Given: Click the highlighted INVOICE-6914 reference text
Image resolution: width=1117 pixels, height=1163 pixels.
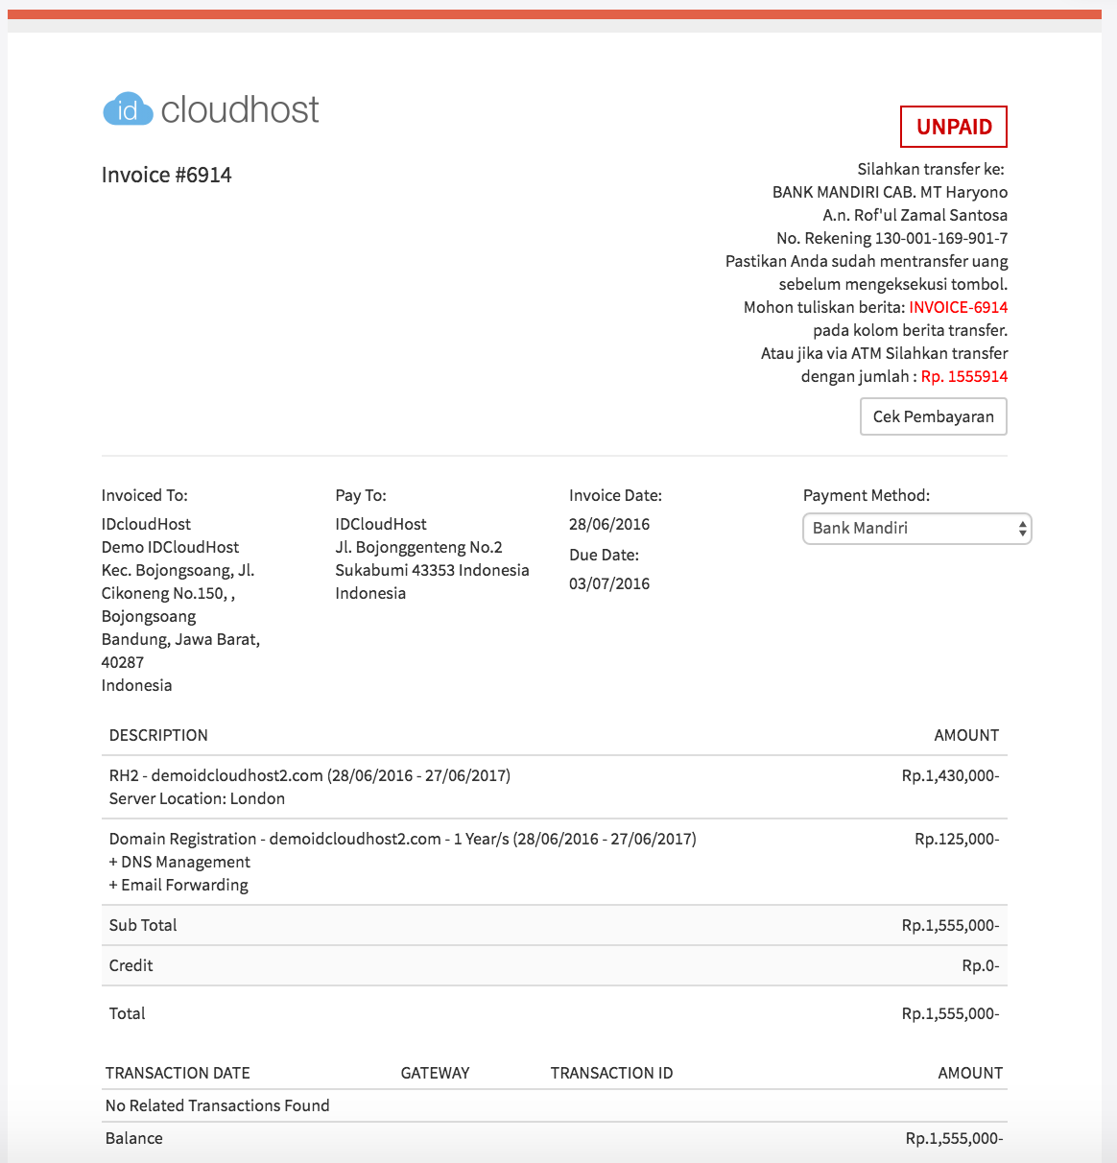Looking at the screenshot, I should 958,307.
